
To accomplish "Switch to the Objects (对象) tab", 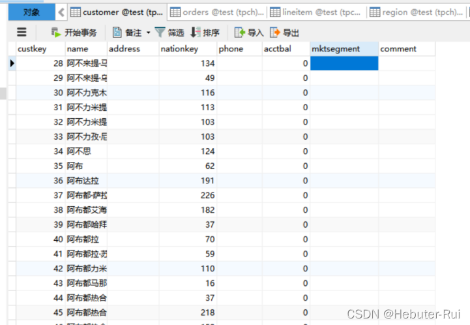I will pyautogui.click(x=31, y=12).
